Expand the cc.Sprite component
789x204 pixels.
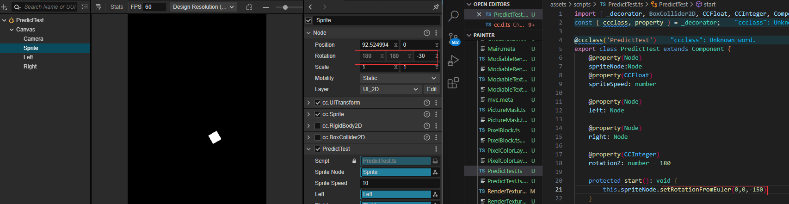click(x=308, y=114)
